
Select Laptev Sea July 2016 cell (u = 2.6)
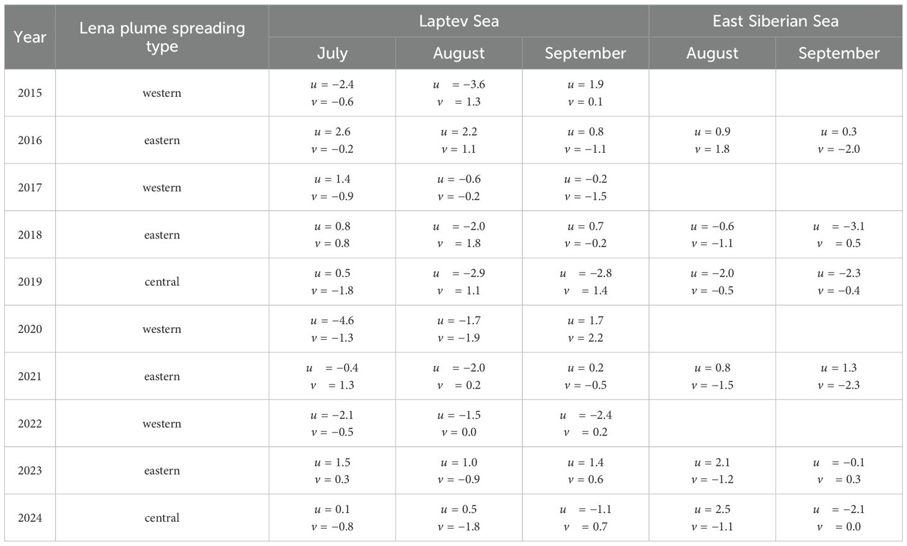coord(332,140)
